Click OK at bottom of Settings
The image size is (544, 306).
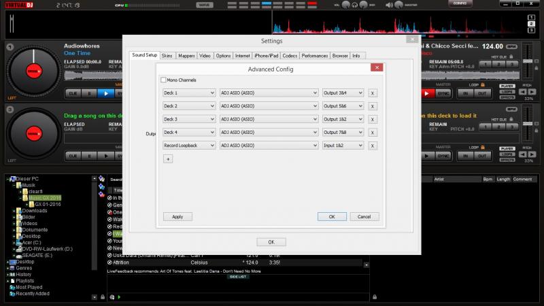[x=271, y=242]
